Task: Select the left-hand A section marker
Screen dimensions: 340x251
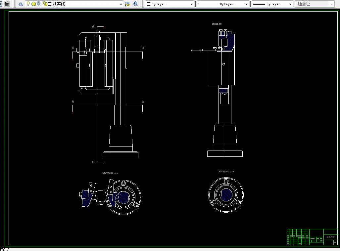Action: pyautogui.click(x=73, y=101)
